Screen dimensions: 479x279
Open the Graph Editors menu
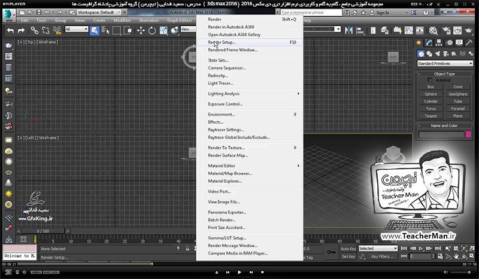(x=179, y=20)
